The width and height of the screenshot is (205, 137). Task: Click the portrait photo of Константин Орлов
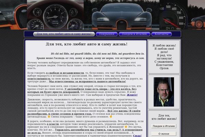pyautogui.click(x=164, y=92)
